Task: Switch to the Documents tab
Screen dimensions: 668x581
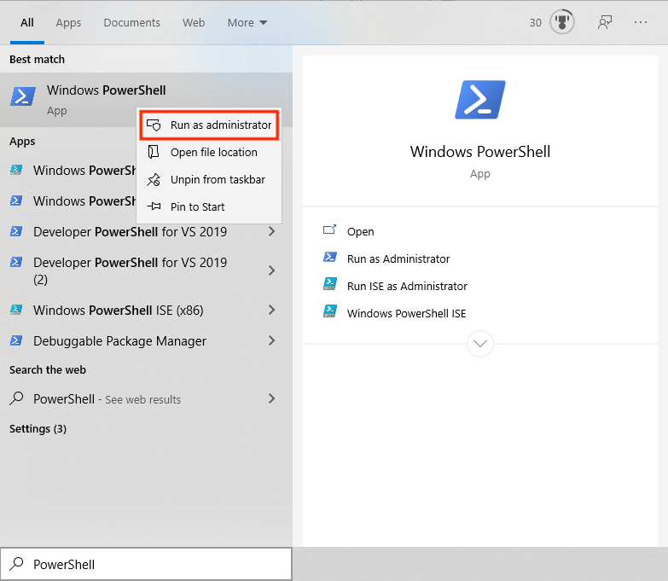Action: coord(131,22)
